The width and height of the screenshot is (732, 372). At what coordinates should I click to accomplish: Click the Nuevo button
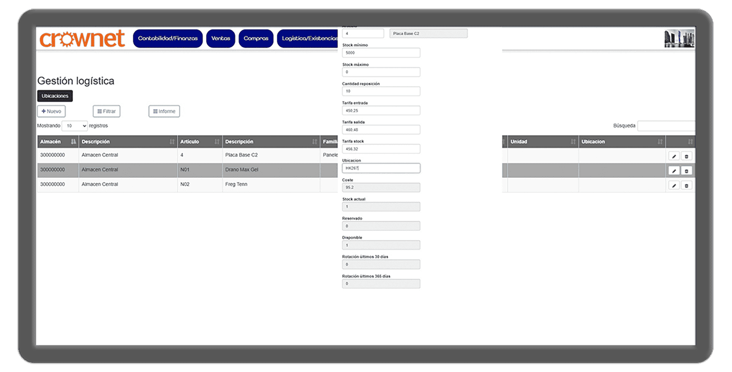[51, 112]
